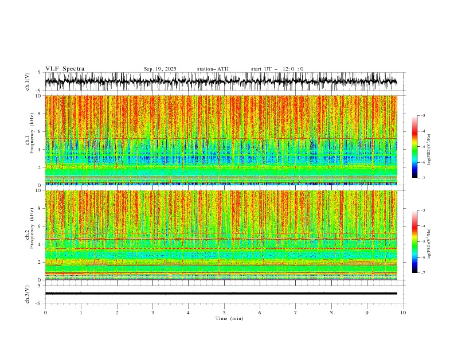Image resolution: width=454 pixels, height=351 pixels.
Task: Click inside the ch.1 spectrogram panel
Action: coord(221,140)
